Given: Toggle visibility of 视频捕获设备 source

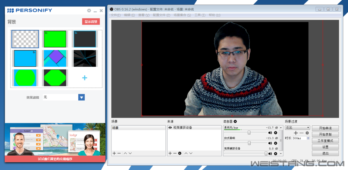Looking at the screenshot, I should pos(170,128).
